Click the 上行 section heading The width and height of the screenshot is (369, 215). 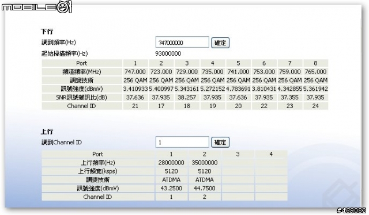[x=47, y=132]
